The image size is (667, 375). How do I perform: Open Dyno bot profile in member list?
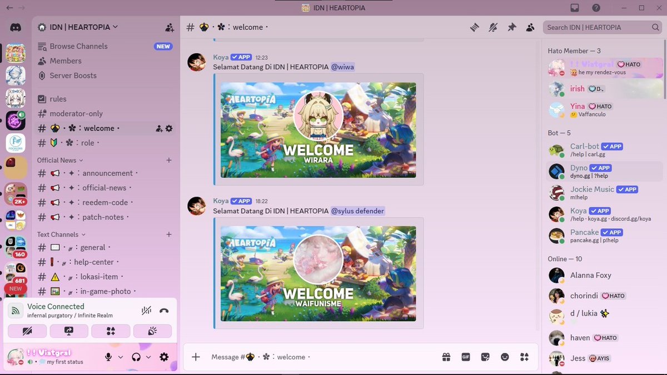tap(605, 171)
